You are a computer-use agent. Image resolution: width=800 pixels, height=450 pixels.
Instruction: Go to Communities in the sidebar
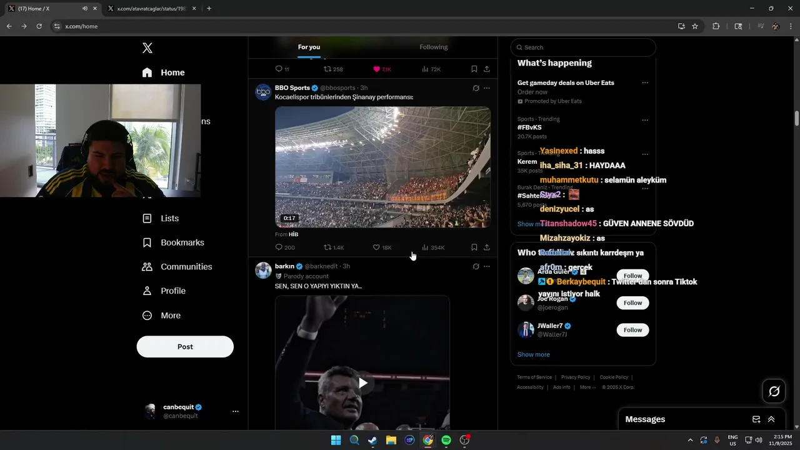177,267
